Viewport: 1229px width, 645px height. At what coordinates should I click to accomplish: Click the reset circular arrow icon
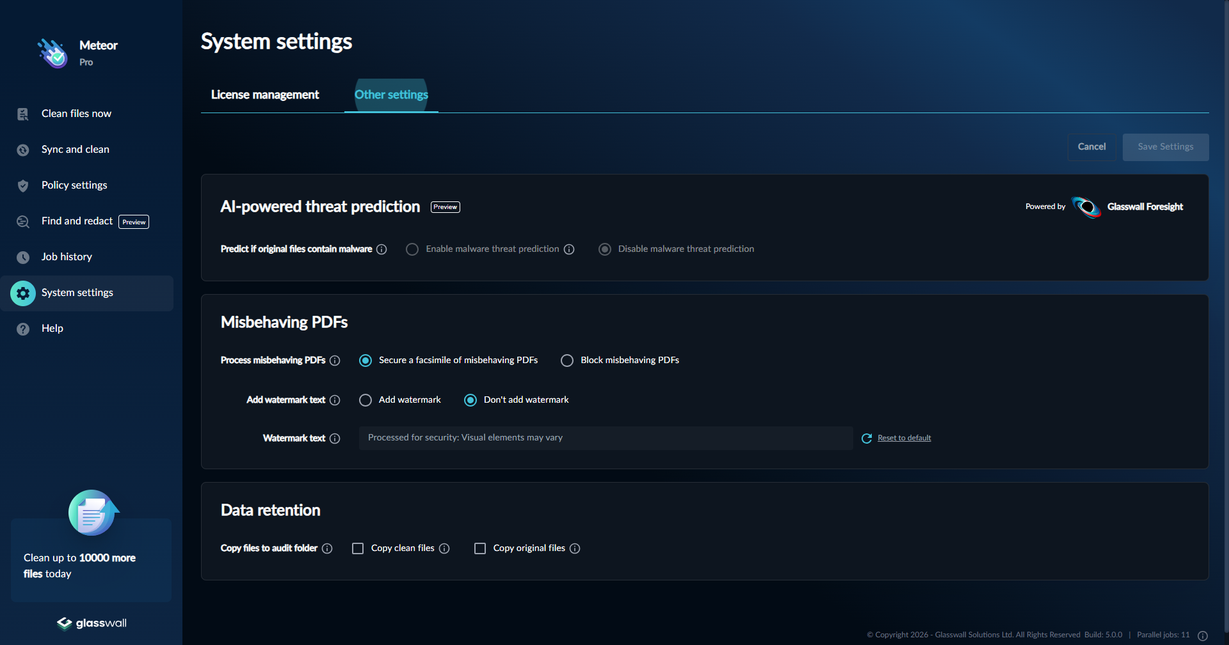[867, 439]
